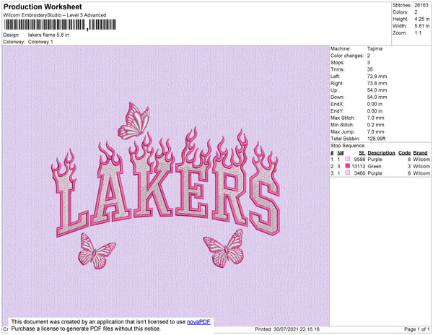Click the 'EndX:' label
The image size is (433, 335).
pos(337,104)
